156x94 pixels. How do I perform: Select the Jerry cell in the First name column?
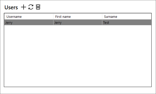[78, 22]
